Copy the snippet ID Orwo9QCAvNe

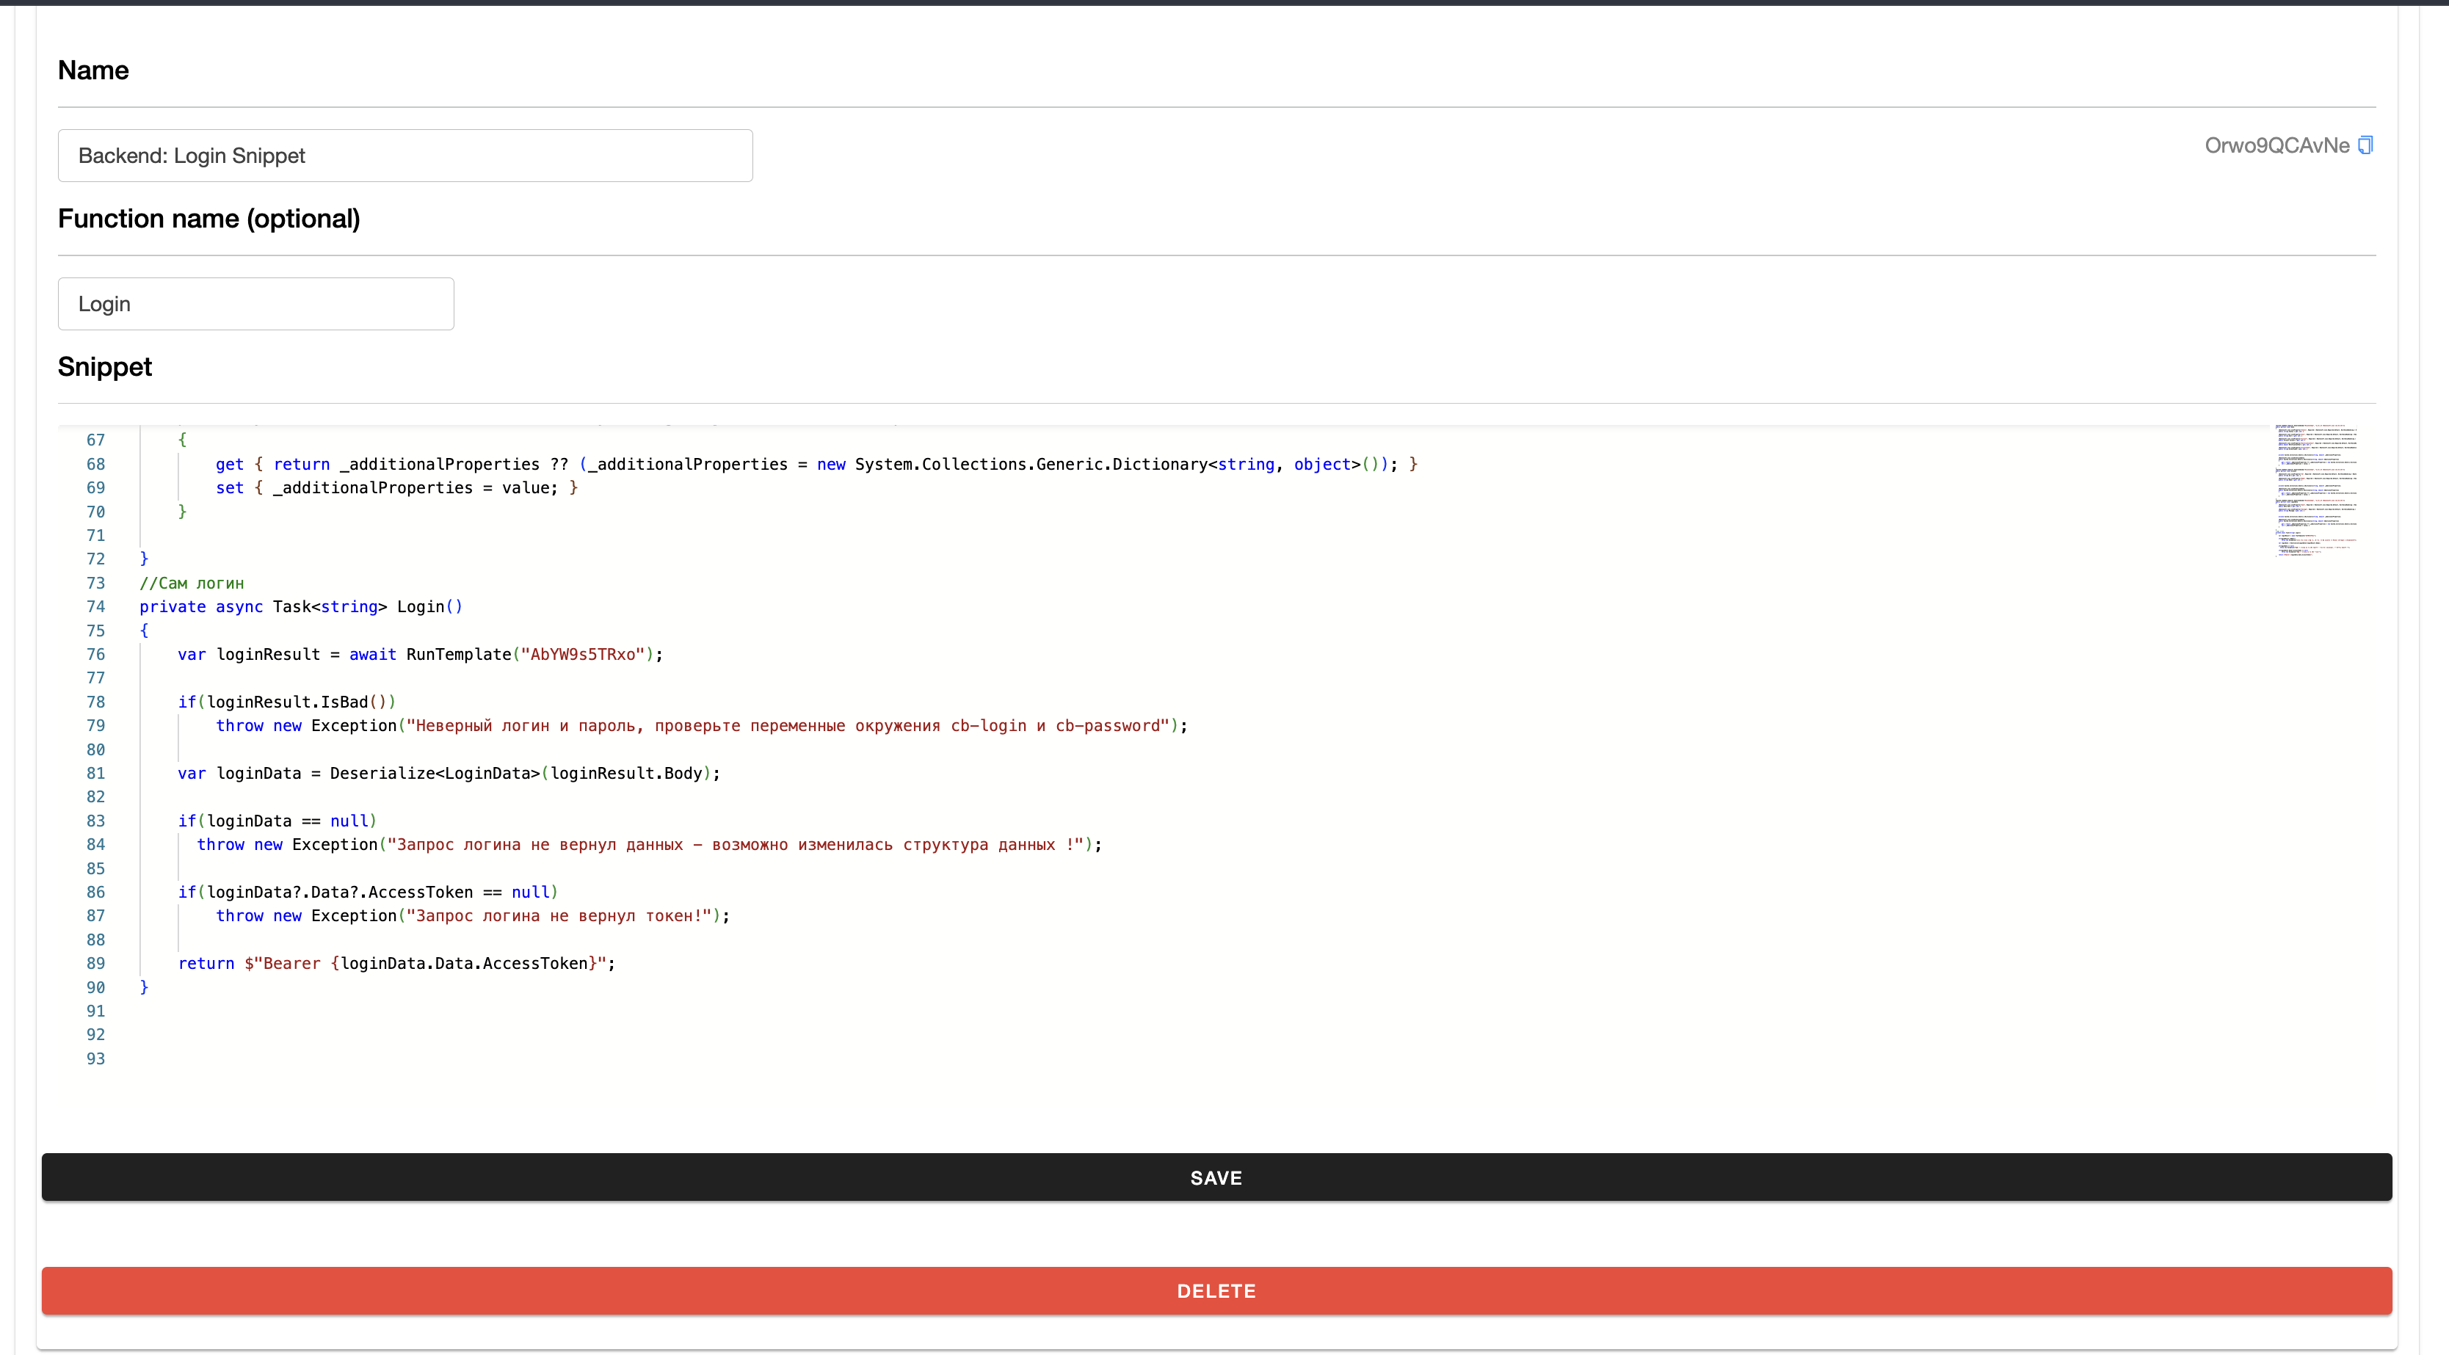click(x=2365, y=145)
